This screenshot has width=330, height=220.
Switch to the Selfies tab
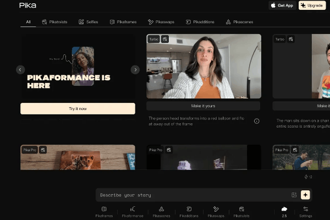[89, 22]
